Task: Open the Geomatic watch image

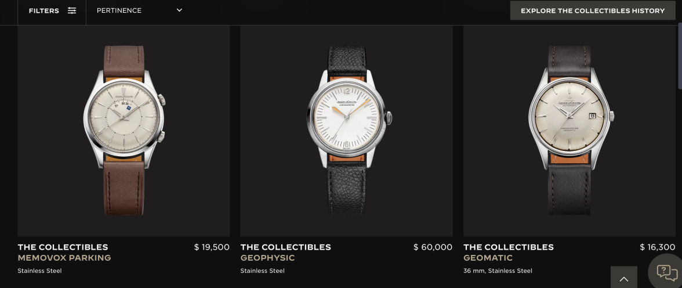Action: pyautogui.click(x=569, y=131)
